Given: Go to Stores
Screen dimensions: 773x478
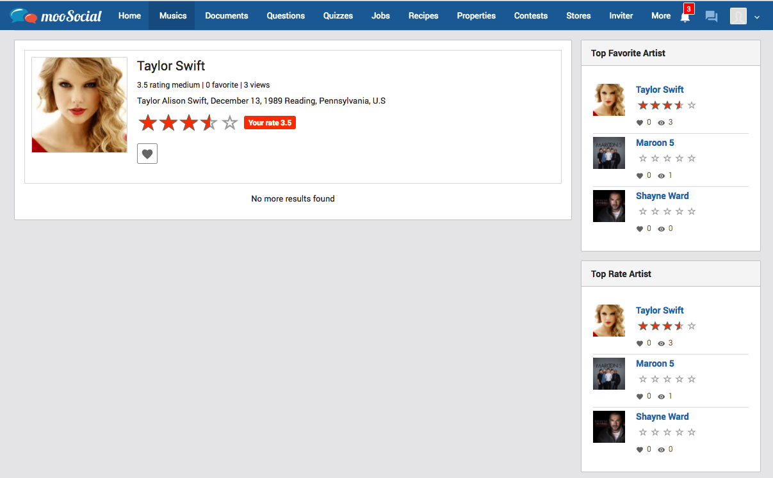Looking at the screenshot, I should (x=579, y=16).
